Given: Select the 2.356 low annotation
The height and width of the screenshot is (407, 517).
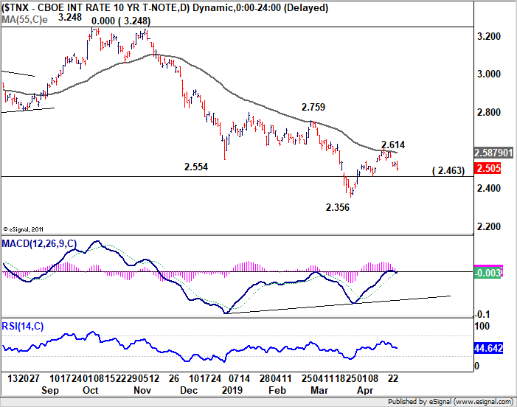Looking at the screenshot, I should (337, 207).
